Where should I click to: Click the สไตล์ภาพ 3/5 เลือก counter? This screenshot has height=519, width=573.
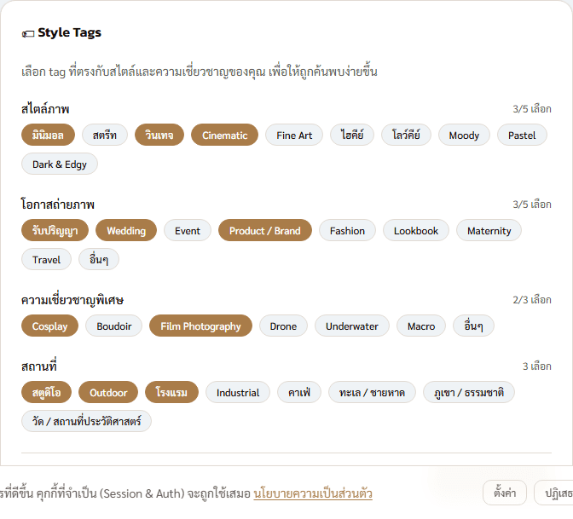coord(532,109)
